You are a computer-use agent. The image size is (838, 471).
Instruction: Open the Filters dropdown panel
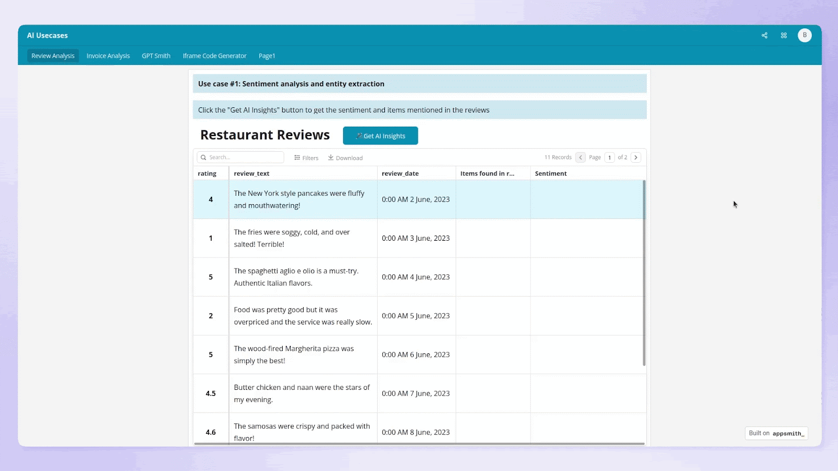point(306,158)
